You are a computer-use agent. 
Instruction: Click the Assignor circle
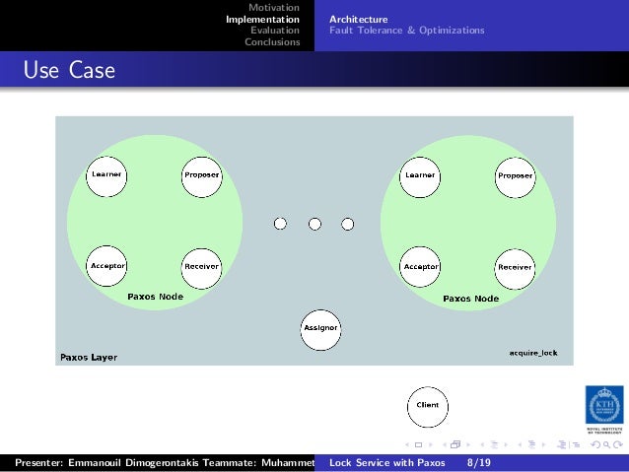(321, 330)
